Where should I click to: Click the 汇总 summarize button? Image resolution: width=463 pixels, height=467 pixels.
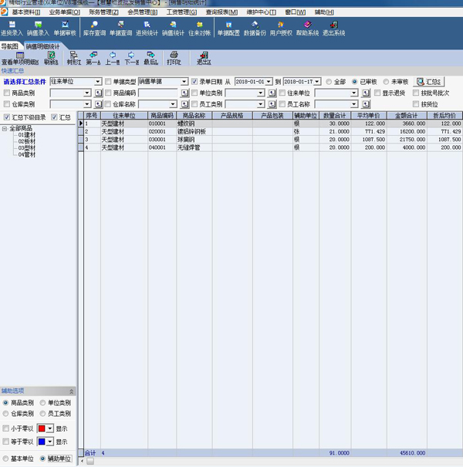[x=431, y=81]
